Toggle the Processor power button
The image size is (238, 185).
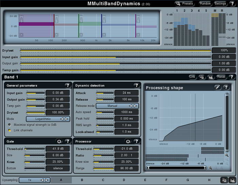(x=128, y=141)
